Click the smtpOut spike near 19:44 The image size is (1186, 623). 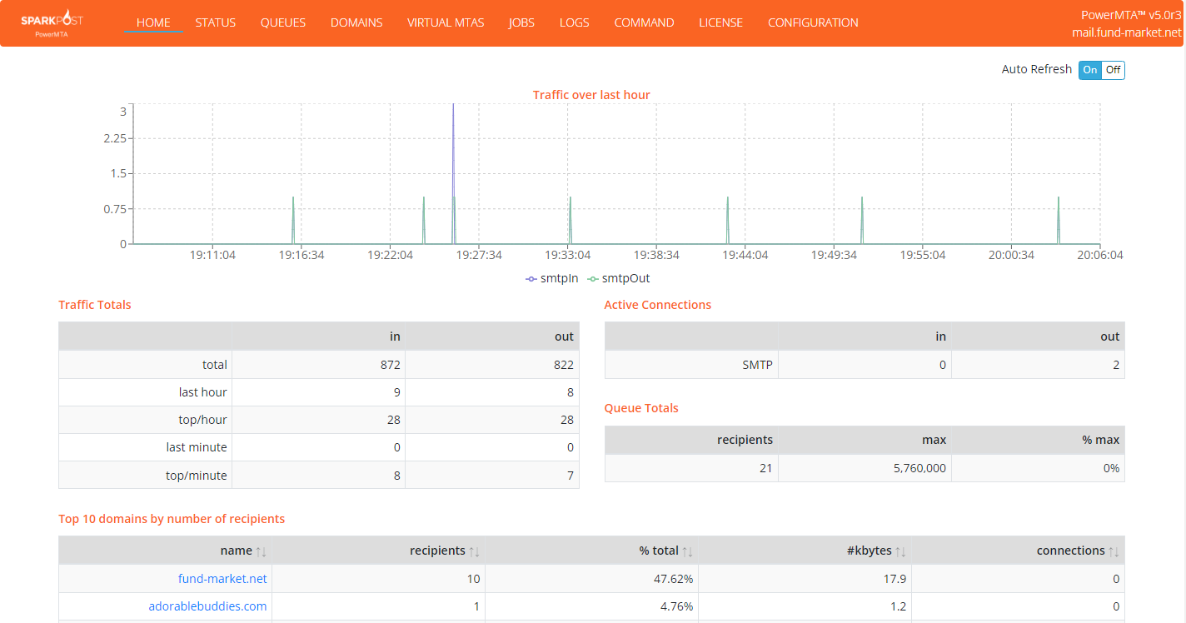point(728,220)
